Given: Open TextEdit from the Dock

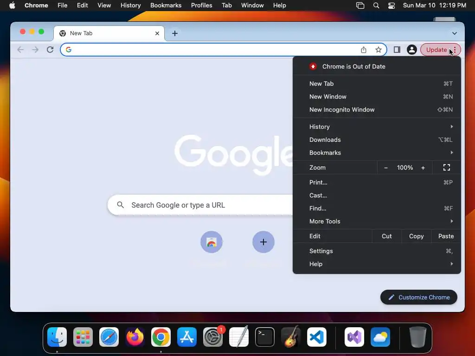Looking at the screenshot, I should click(239, 337).
